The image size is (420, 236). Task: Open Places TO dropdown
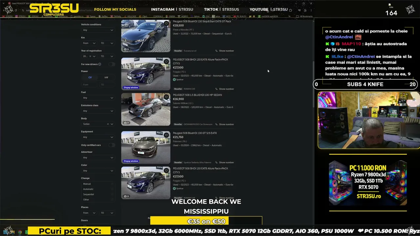(107, 213)
